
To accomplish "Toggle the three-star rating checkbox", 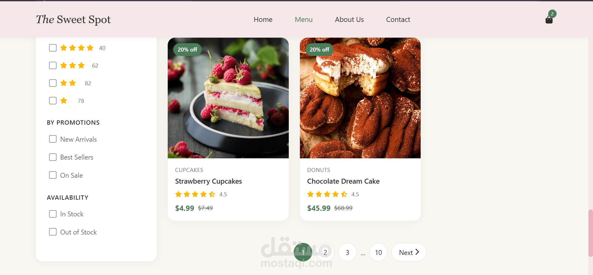I will point(53,65).
